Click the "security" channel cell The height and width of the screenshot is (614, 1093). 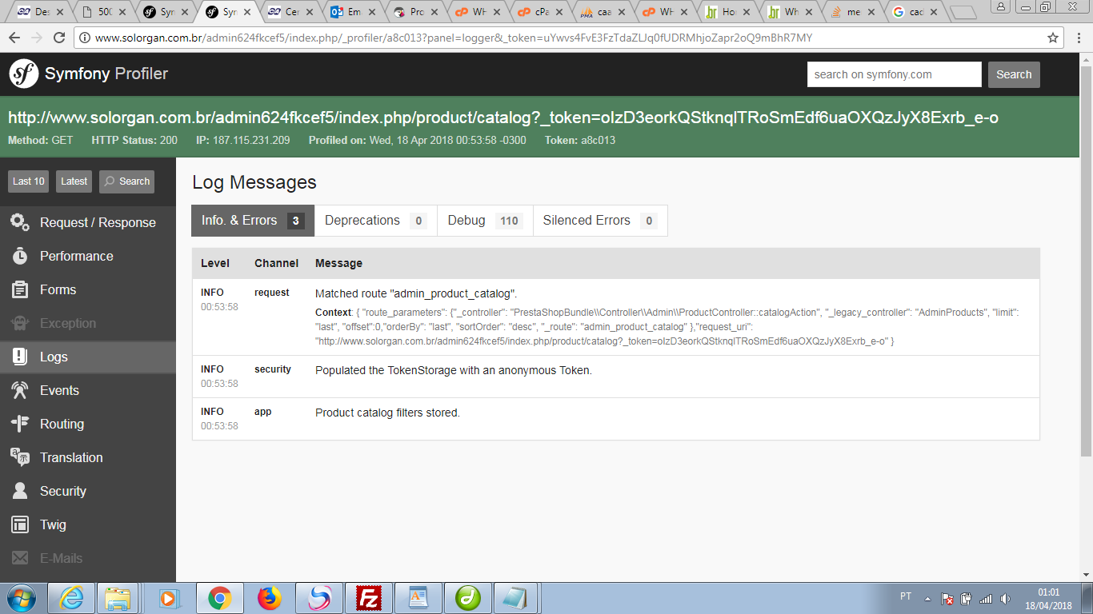(x=273, y=369)
